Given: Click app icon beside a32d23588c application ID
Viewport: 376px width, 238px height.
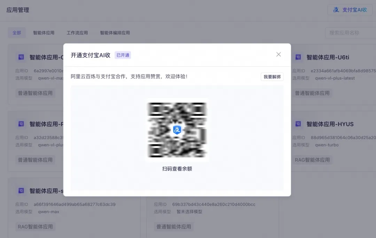Looking at the screenshot, I should tap(21, 124).
